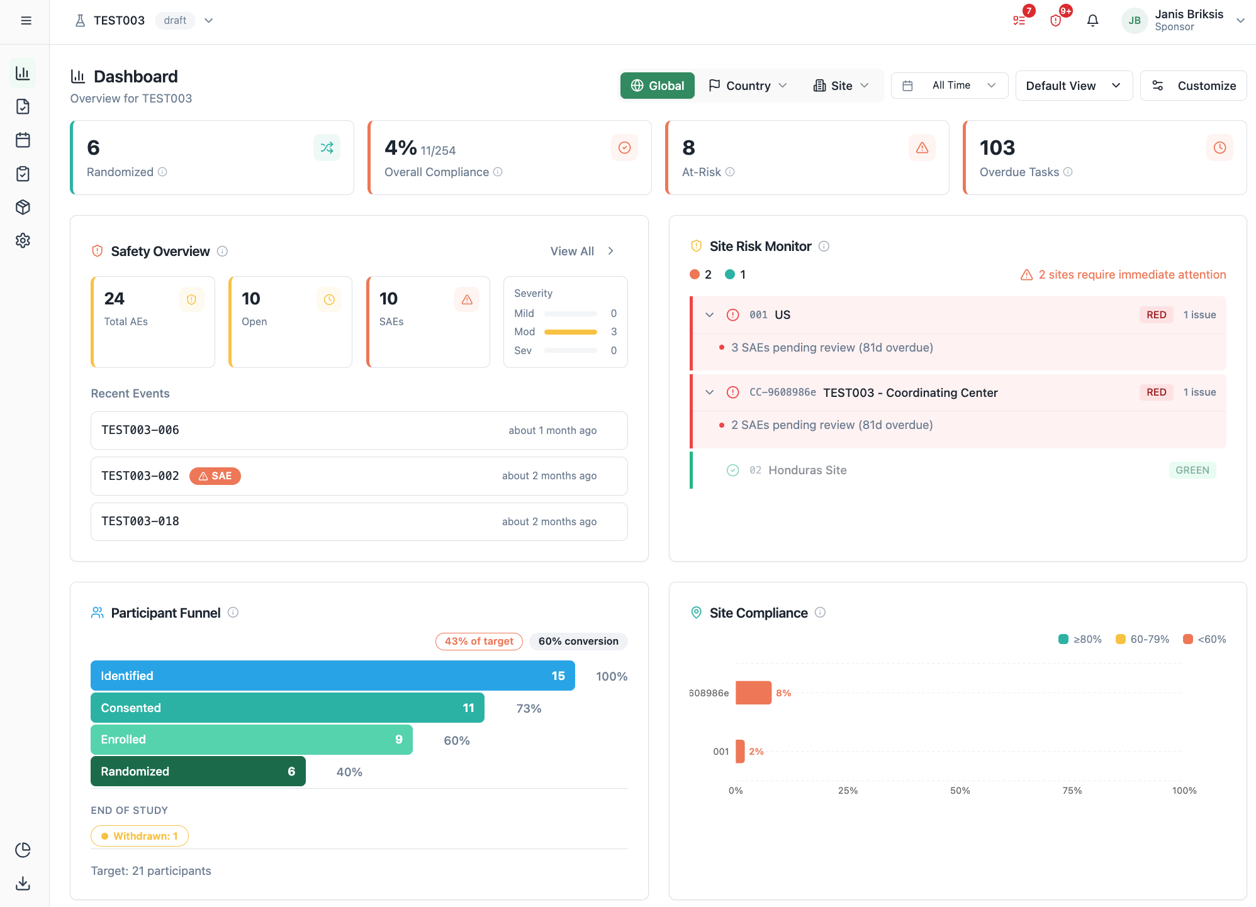Click the 60-79% yellow legend swatch
This screenshot has width=1256, height=907.
pyautogui.click(x=1121, y=639)
